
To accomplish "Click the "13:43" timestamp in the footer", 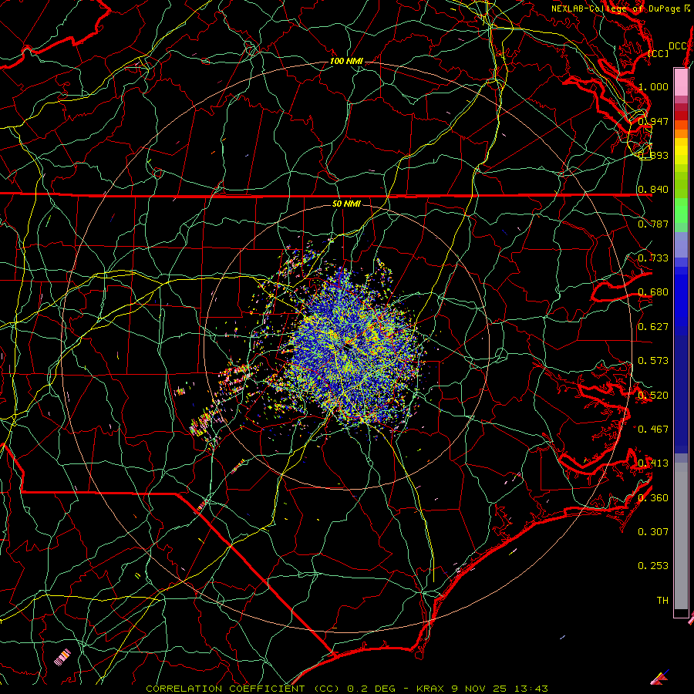I will [532, 689].
